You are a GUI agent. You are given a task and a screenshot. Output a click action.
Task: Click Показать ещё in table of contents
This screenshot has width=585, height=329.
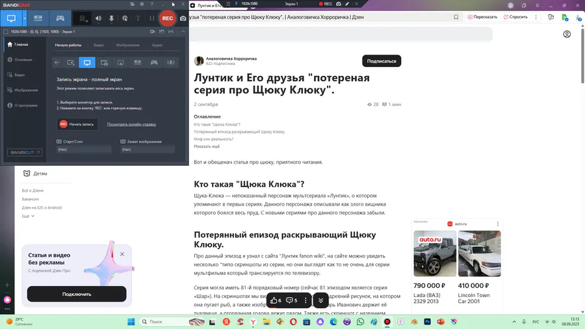click(207, 146)
